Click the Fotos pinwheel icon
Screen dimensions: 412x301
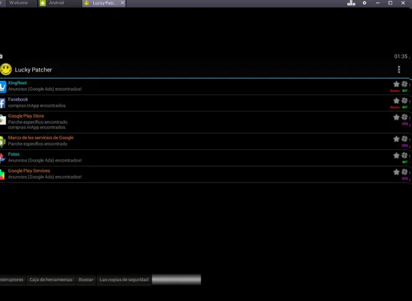(2, 158)
